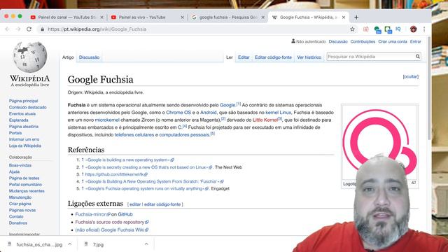Open the Chrome three-dot menu
Viewport: 448px width, 252px height.
(x=424, y=29)
